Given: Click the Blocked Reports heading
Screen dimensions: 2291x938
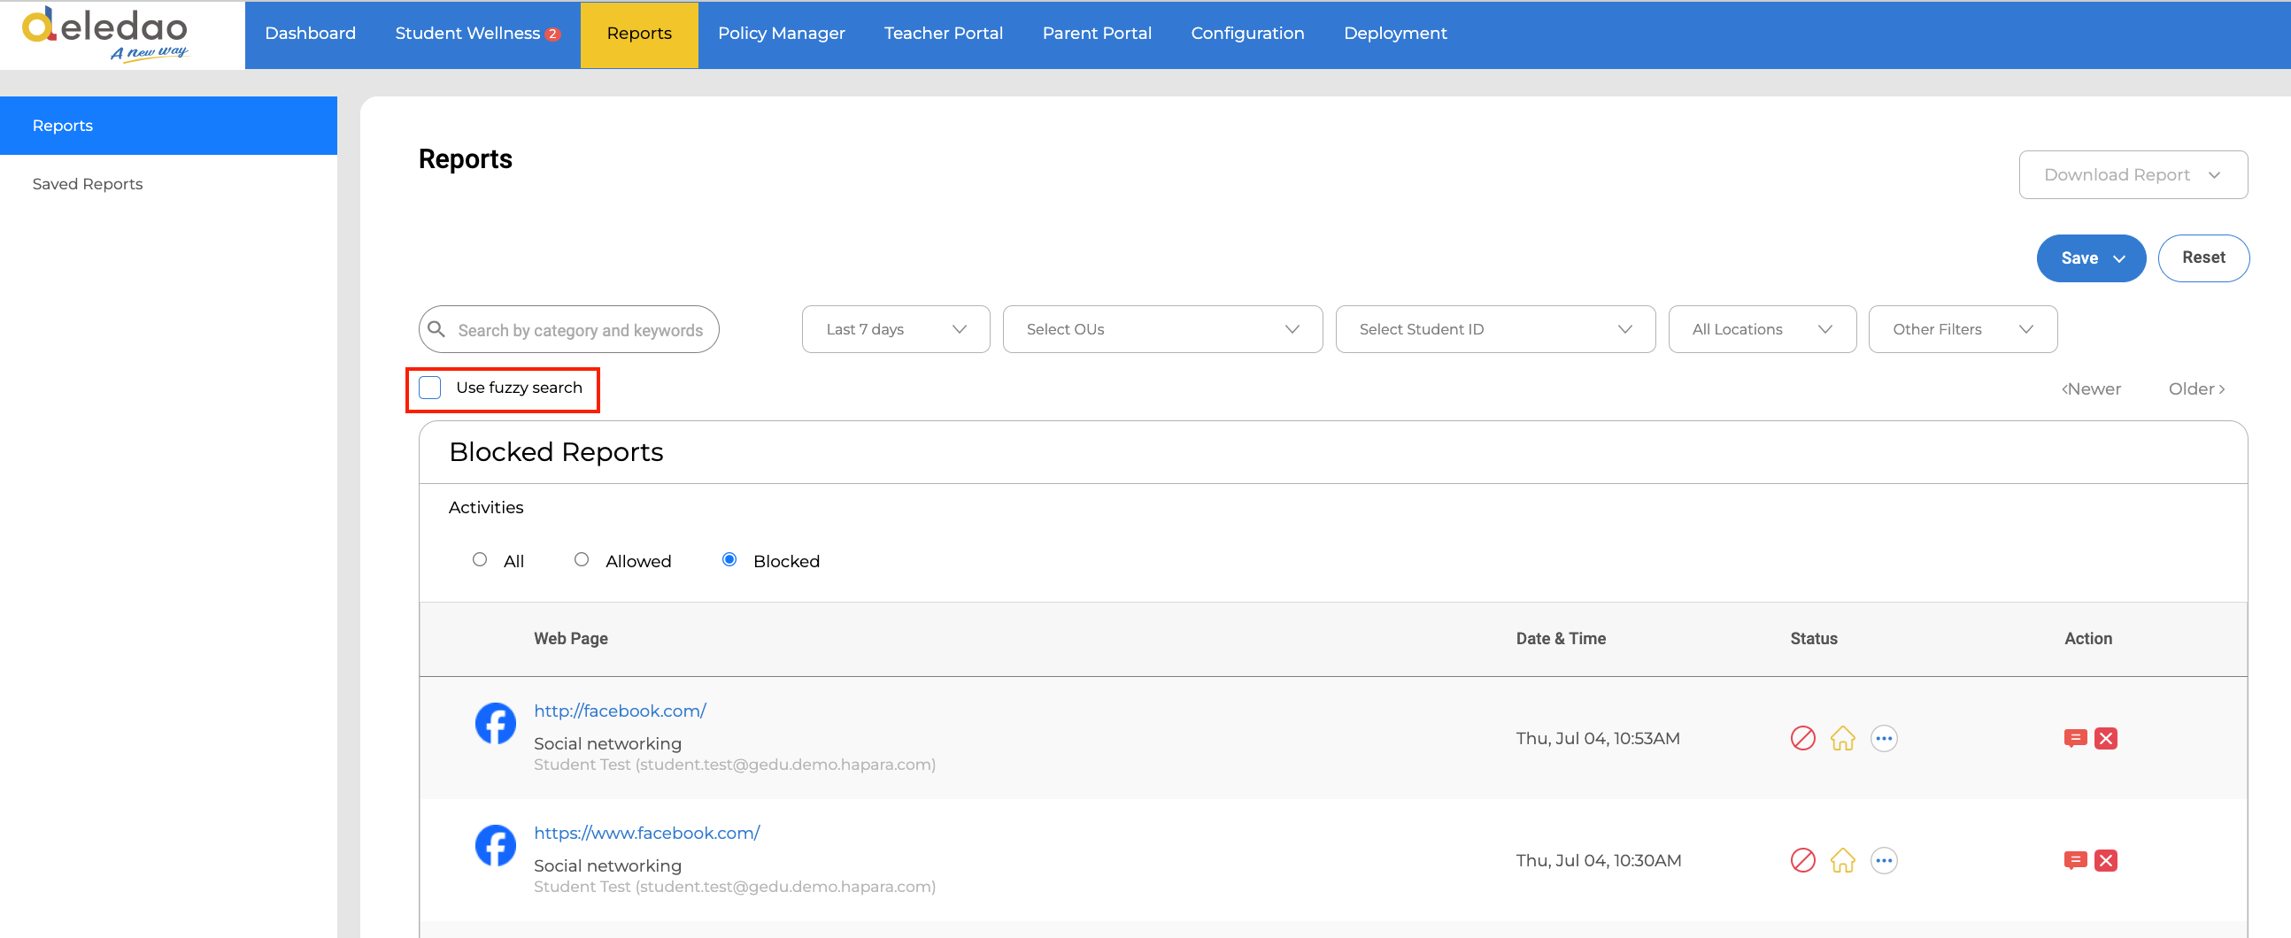Looking at the screenshot, I should click(x=556, y=451).
